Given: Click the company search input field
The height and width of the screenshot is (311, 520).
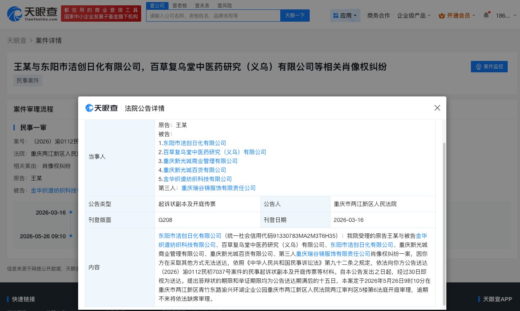Looking at the screenshot, I should coord(213,15).
